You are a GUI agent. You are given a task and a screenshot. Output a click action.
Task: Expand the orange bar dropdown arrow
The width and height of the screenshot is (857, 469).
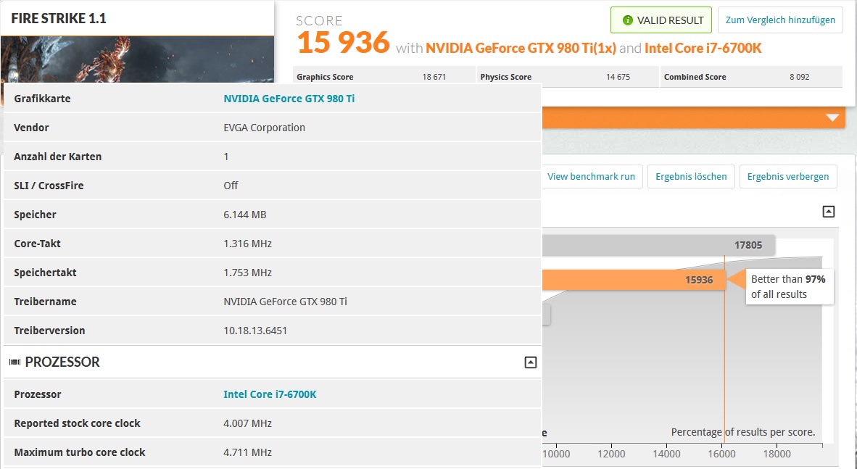click(832, 118)
